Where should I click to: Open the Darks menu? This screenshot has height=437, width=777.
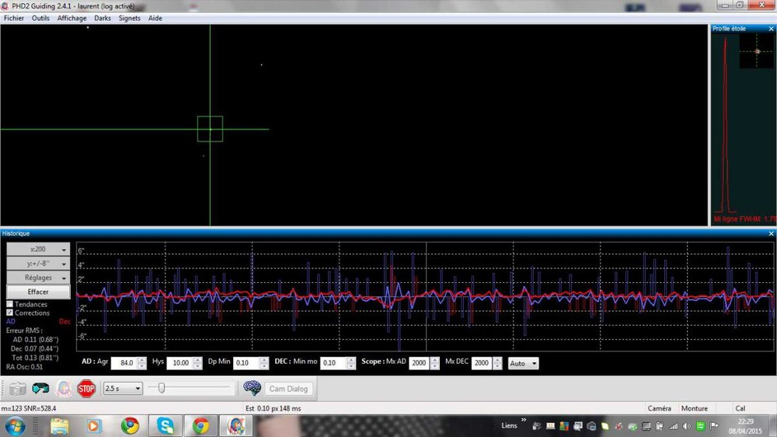[103, 18]
